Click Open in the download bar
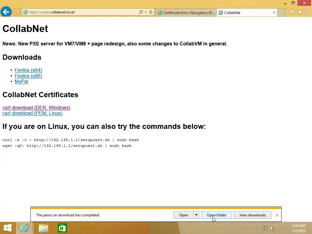This screenshot has width=312, height=234. pos(183,215)
